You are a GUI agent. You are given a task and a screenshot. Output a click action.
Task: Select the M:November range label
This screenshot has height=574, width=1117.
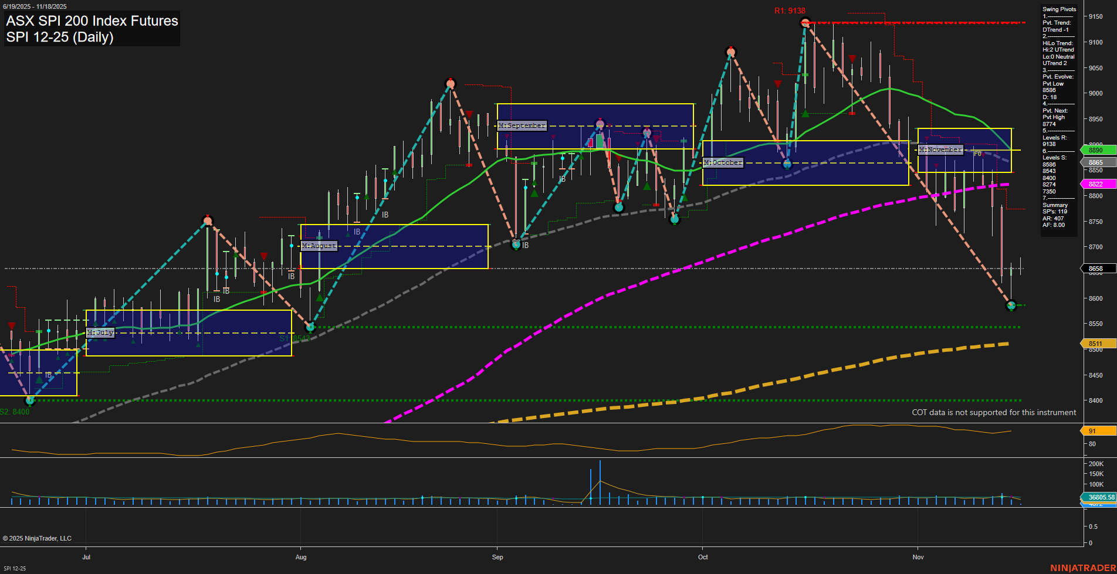[x=940, y=150]
